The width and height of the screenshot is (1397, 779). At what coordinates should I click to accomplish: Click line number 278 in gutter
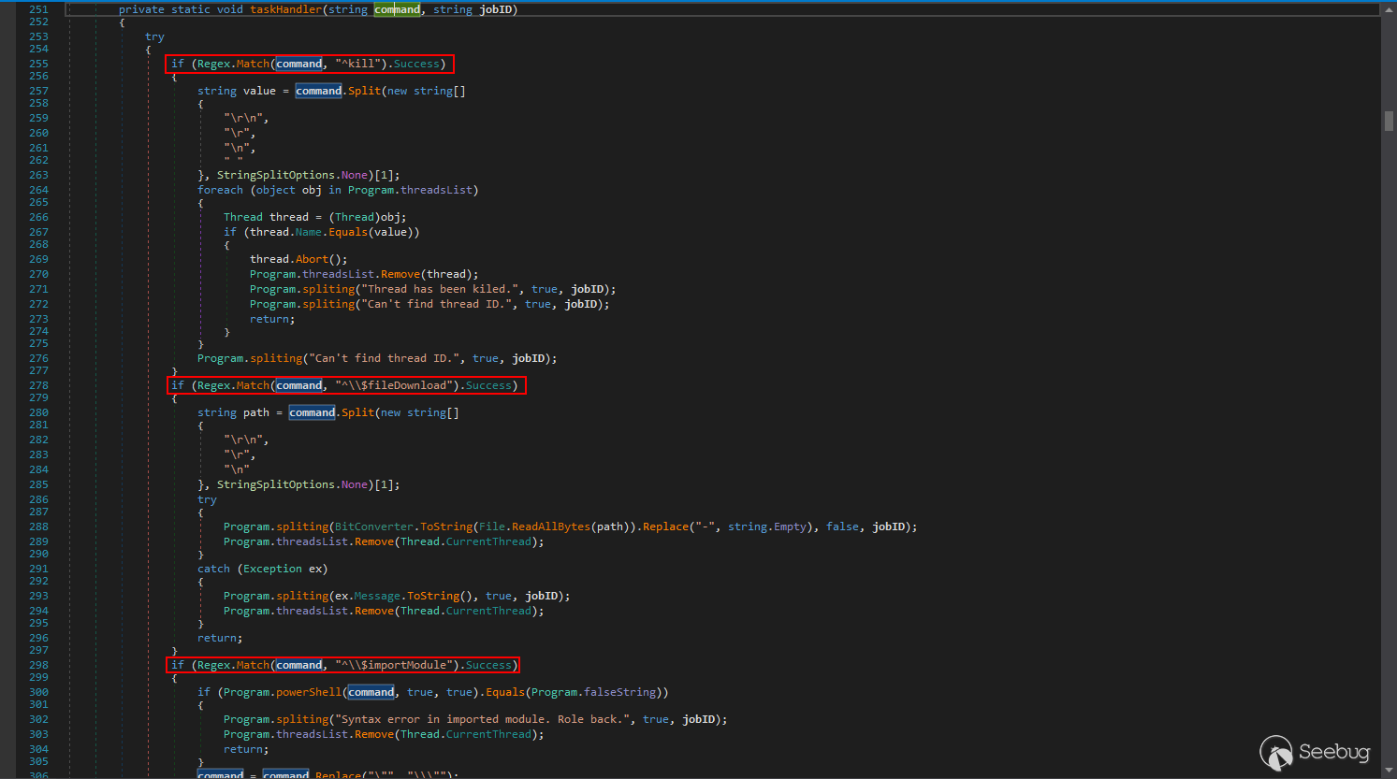[38, 385]
